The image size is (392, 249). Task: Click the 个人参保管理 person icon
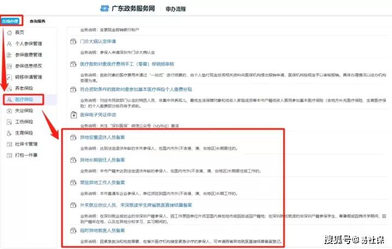click(9, 43)
